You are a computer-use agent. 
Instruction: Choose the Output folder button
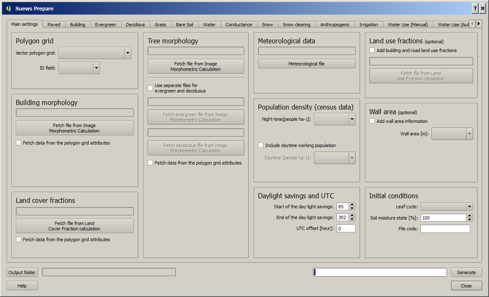coord(22,272)
